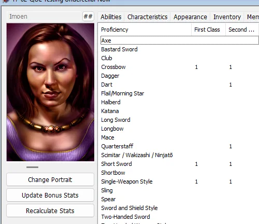
Task: Select the Long Sword row
Action: tap(180, 120)
